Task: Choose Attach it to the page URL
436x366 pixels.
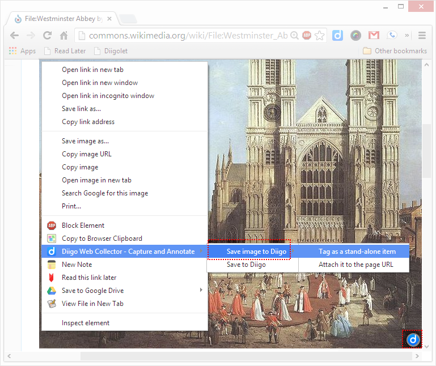Action: tap(354, 265)
